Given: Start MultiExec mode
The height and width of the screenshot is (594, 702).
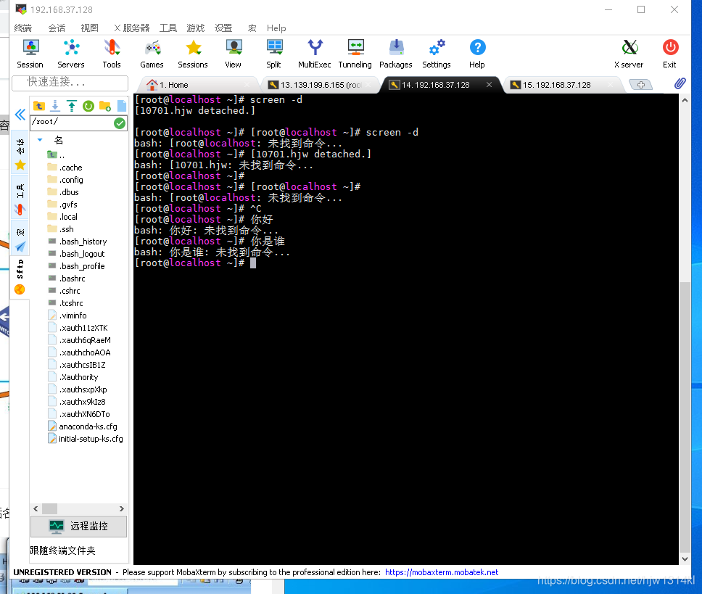Looking at the screenshot, I should 314,54.
